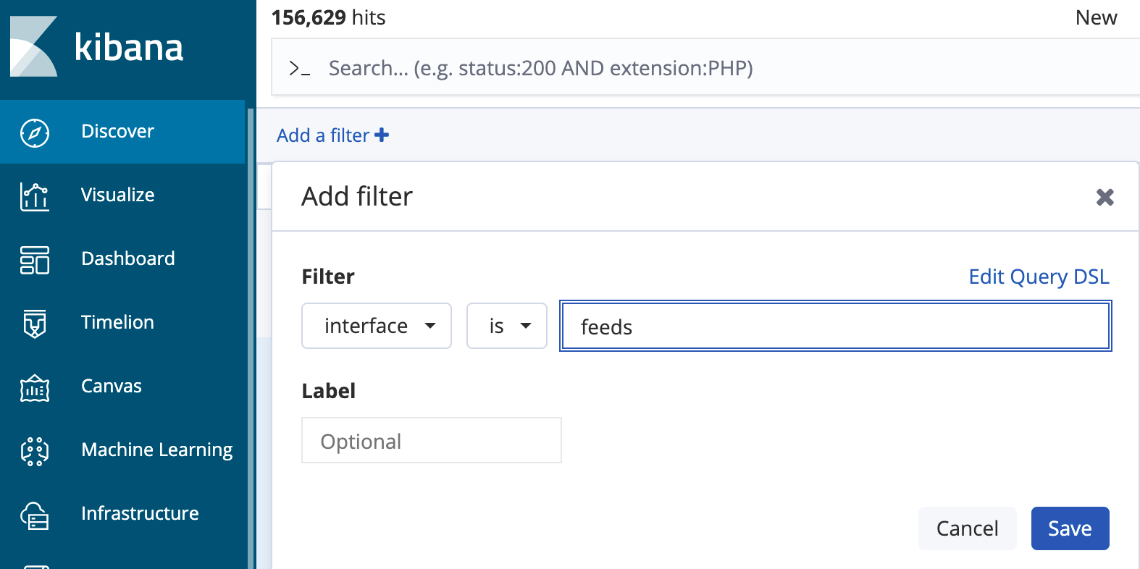Click the Timelion shield icon
This screenshot has width=1140, height=569.
click(35, 324)
